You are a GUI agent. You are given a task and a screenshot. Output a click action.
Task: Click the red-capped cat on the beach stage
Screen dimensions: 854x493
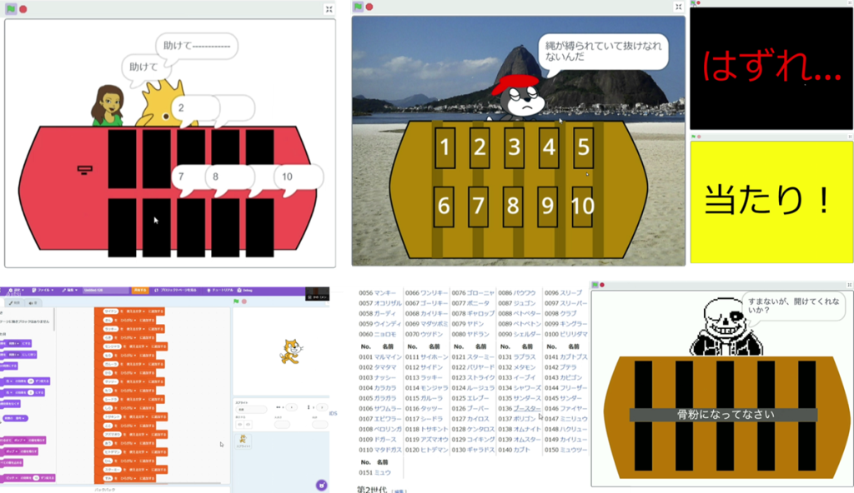tap(520, 98)
